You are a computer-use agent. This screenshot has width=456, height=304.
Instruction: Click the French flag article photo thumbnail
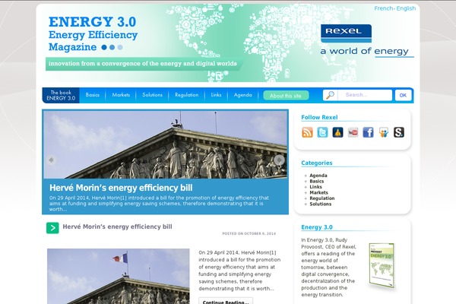pyautogui.click(x=119, y=276)
